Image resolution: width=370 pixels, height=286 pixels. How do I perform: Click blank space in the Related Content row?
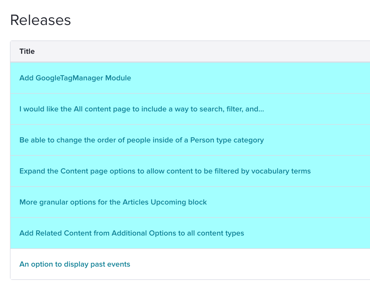point(305,233)
